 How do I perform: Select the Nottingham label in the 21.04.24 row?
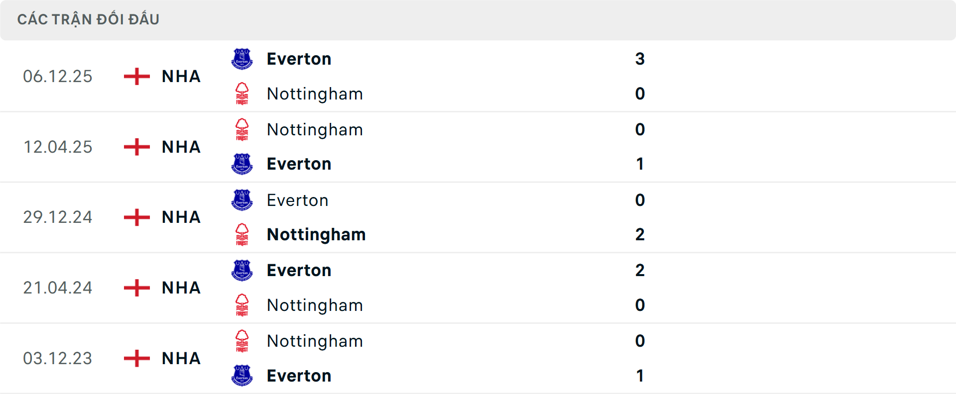pos(315,305)
